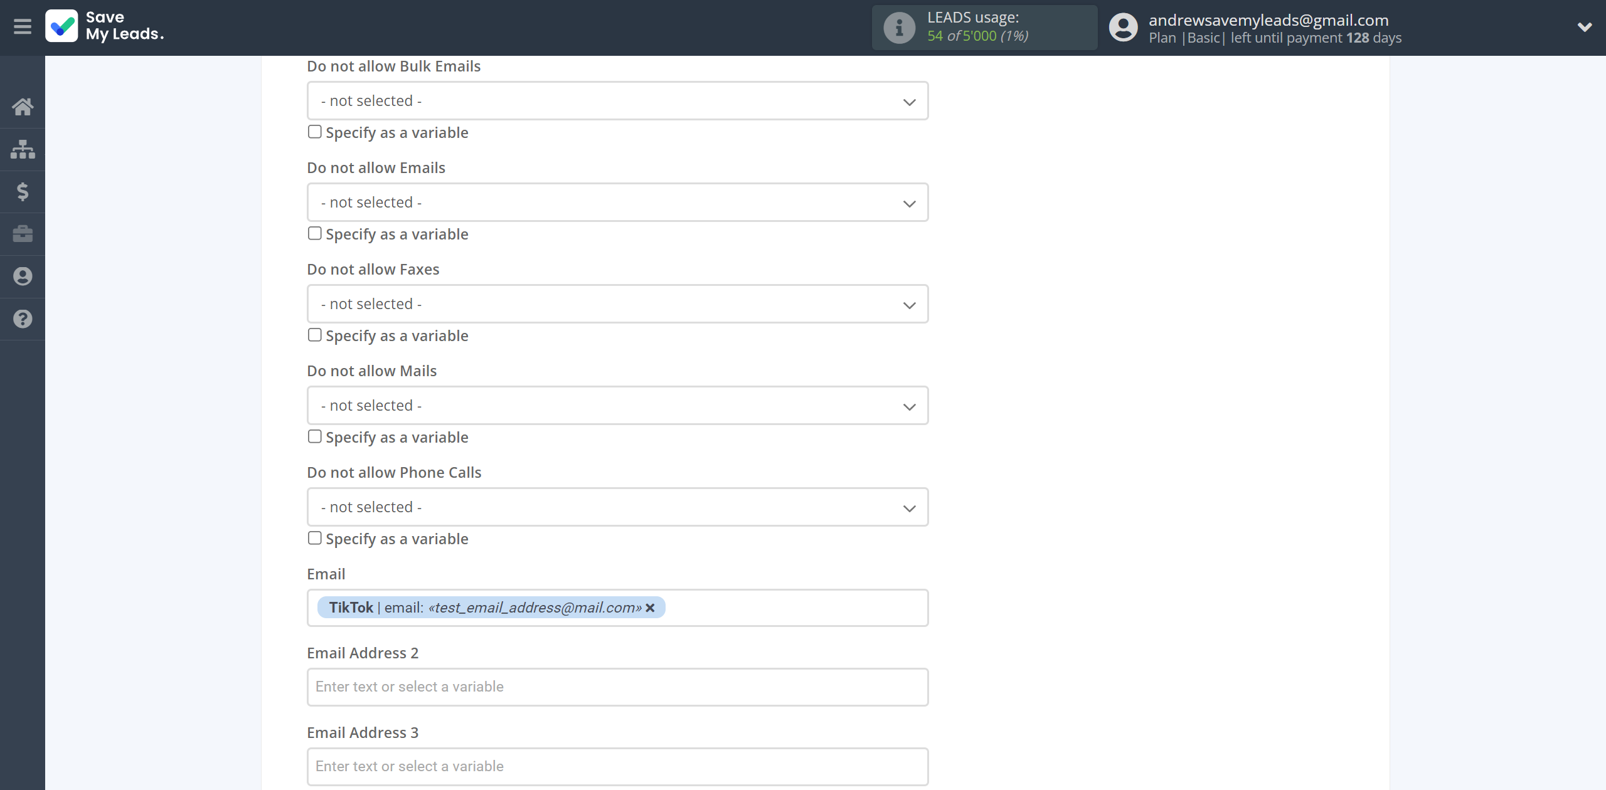The image size is (1606, 790).
Task: Remove the TikTok email variable tag
Action: coord(651,608)
